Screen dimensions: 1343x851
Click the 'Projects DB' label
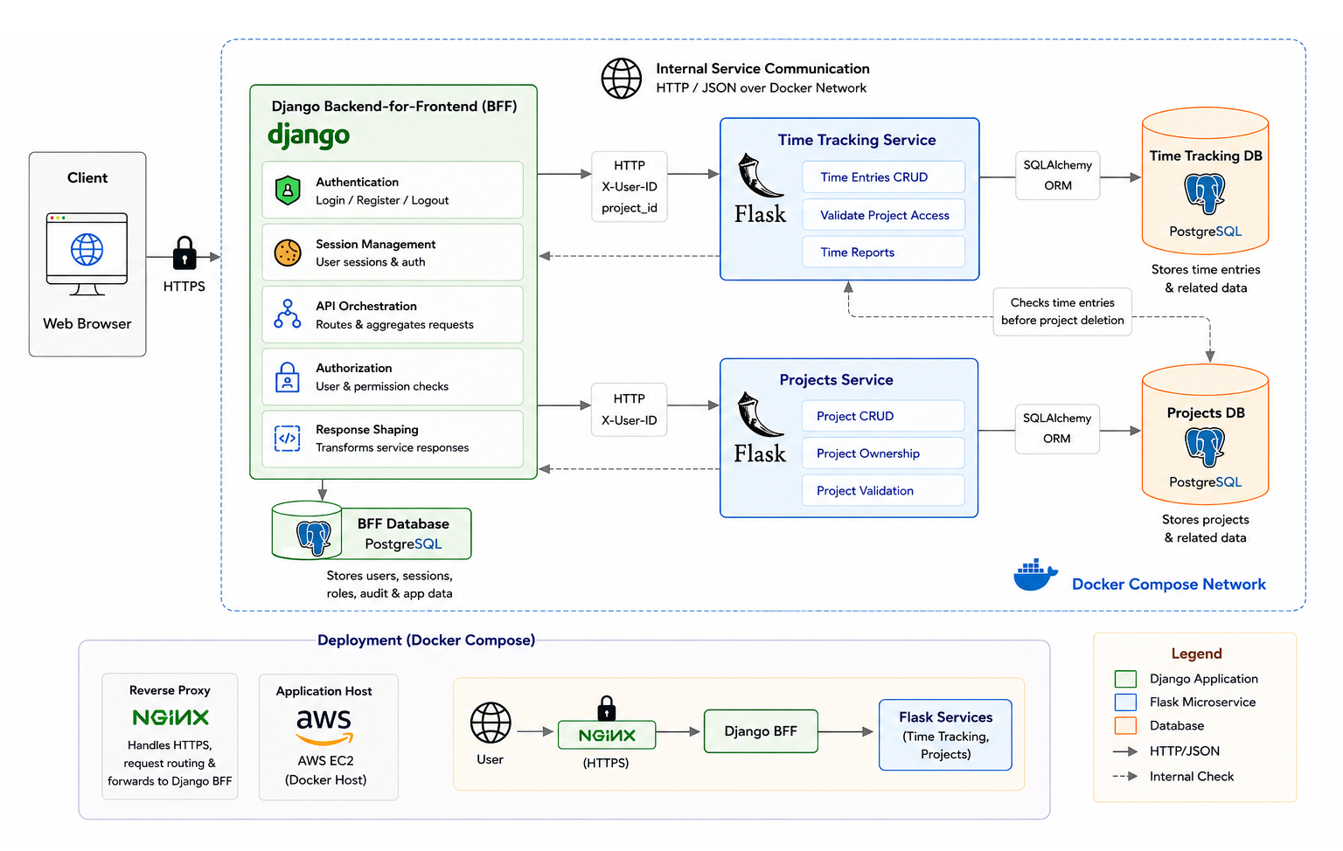tap(1206, 412)
